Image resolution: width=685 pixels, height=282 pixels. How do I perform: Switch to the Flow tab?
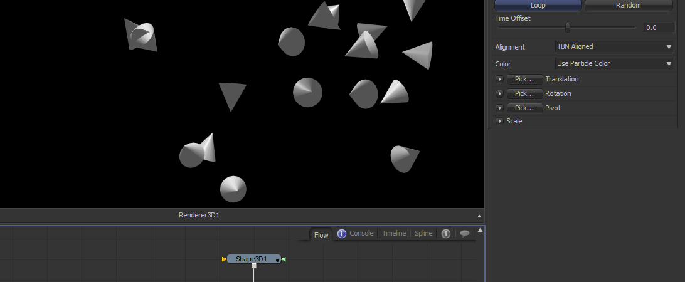click(321, 234)
